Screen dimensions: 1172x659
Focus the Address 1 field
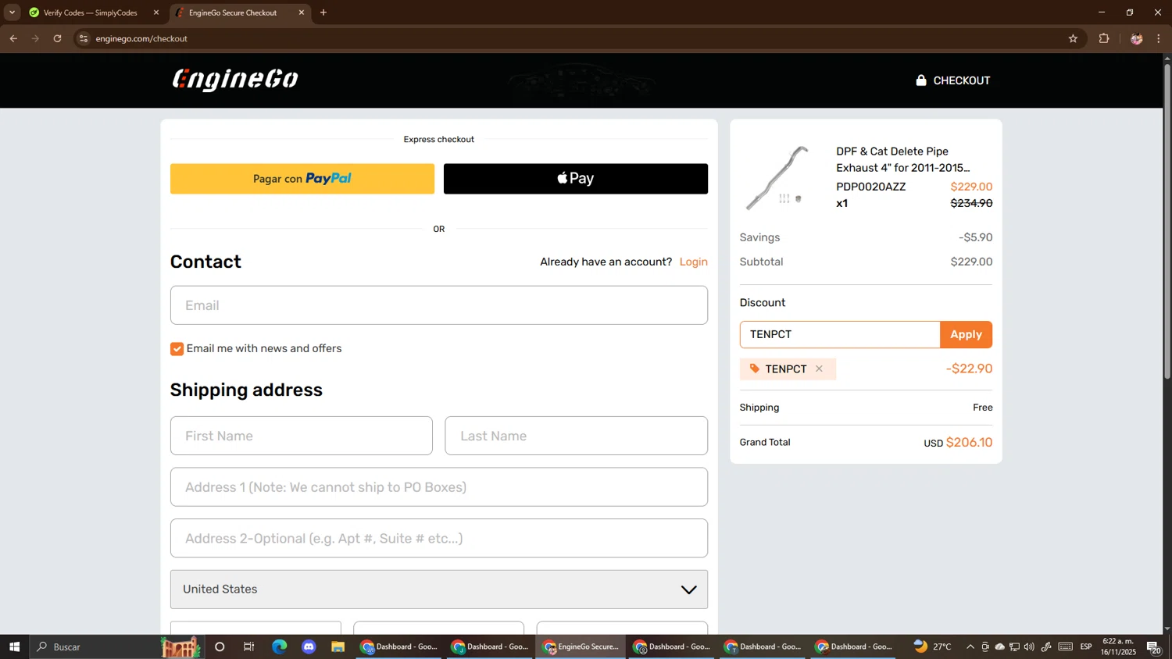click(439, 487)
